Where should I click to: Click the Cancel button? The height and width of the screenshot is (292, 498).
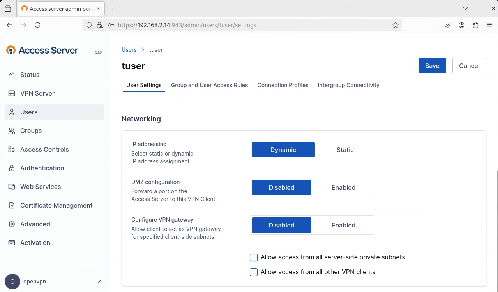469,66
